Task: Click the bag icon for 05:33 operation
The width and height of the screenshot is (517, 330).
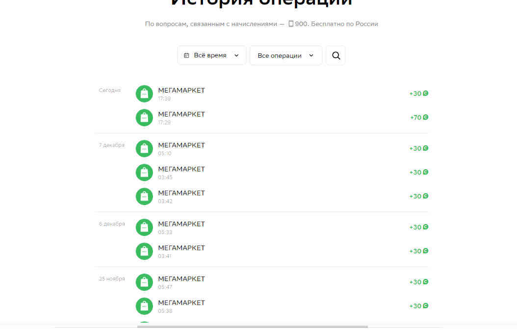Action: (x=144, y=227)
